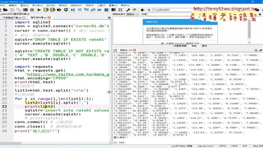This screenshot has height=148, width=263.
Task: Open the 源代码(C) menu
Action: pos(37,5)
